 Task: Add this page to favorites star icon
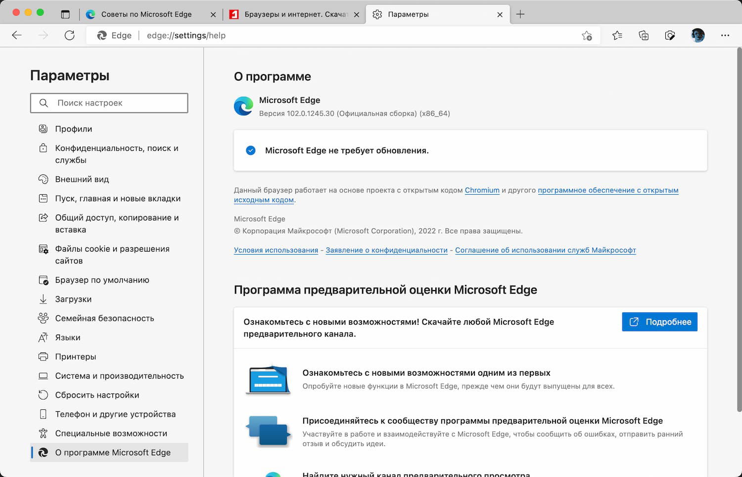coord(587,36)
